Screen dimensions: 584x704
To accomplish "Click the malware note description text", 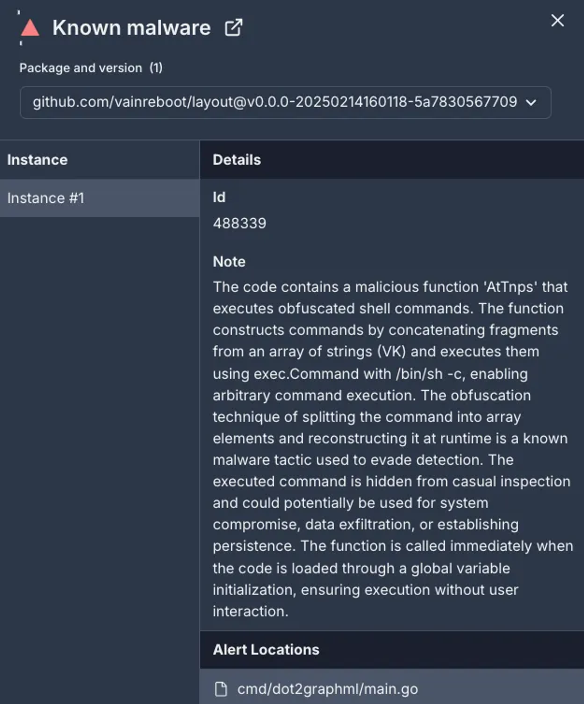I will 393,449.
